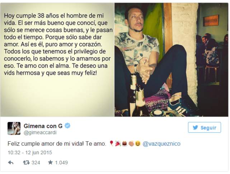Click the balloon emoji in tweet
The height and width of the screenshot is (174, 230).
click(x=112, y=144)
